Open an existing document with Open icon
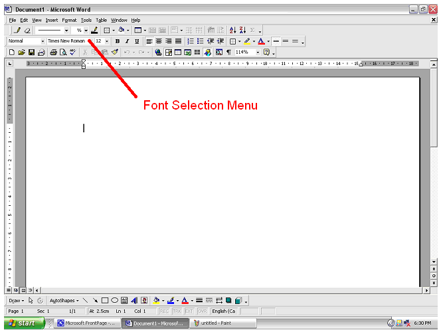The width and height of the screenshot is (443, 330). click(x=21, y=52)
